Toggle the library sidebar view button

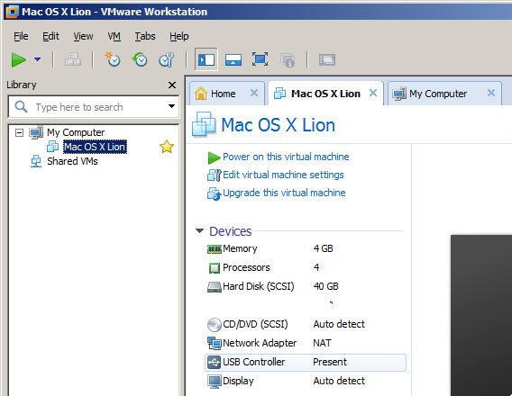pyautogui.click(x=206, y=59)
